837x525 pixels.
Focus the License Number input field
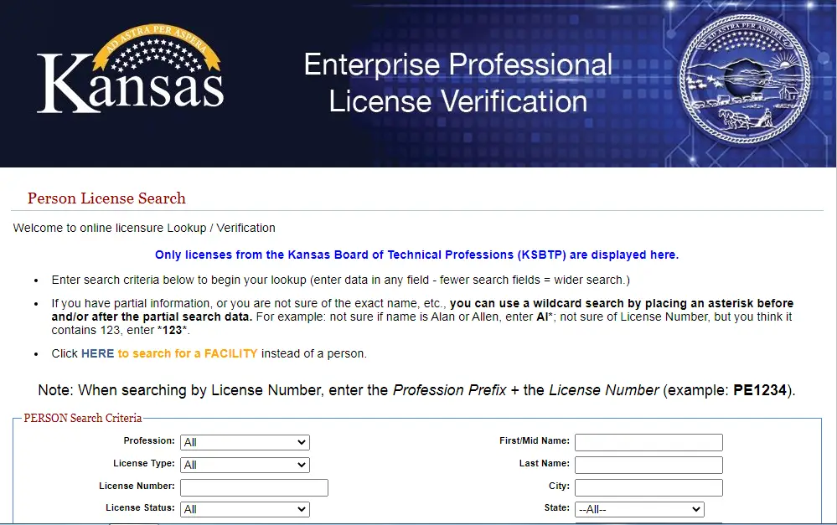click(254, 487)
